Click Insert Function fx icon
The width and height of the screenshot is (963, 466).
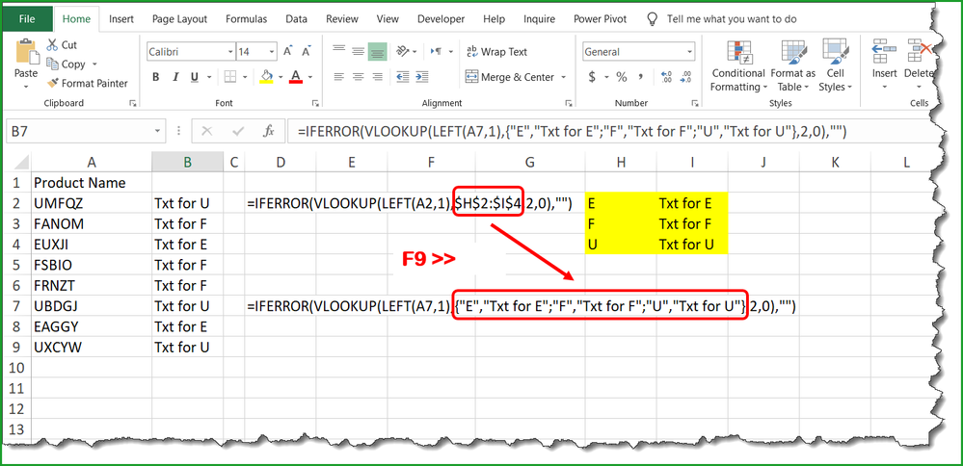(x=268, y=131)
